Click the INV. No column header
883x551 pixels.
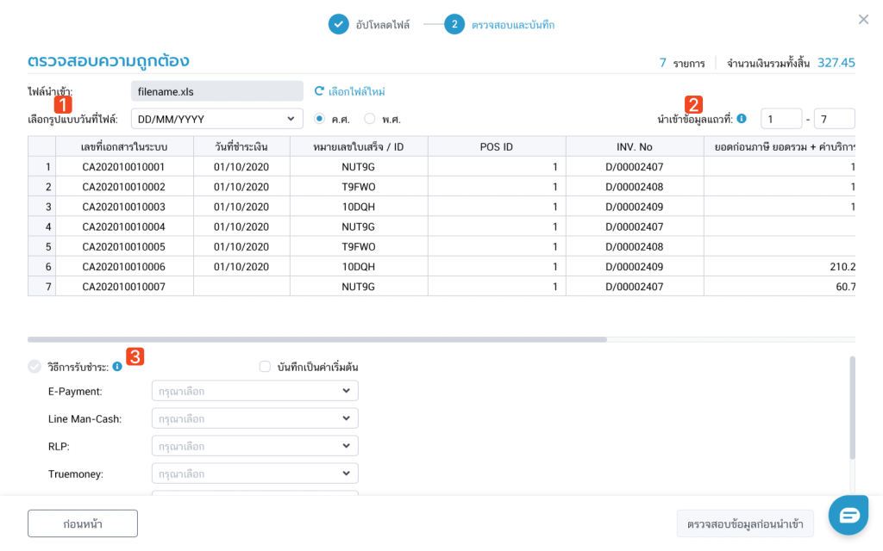[x=634, y=146]
